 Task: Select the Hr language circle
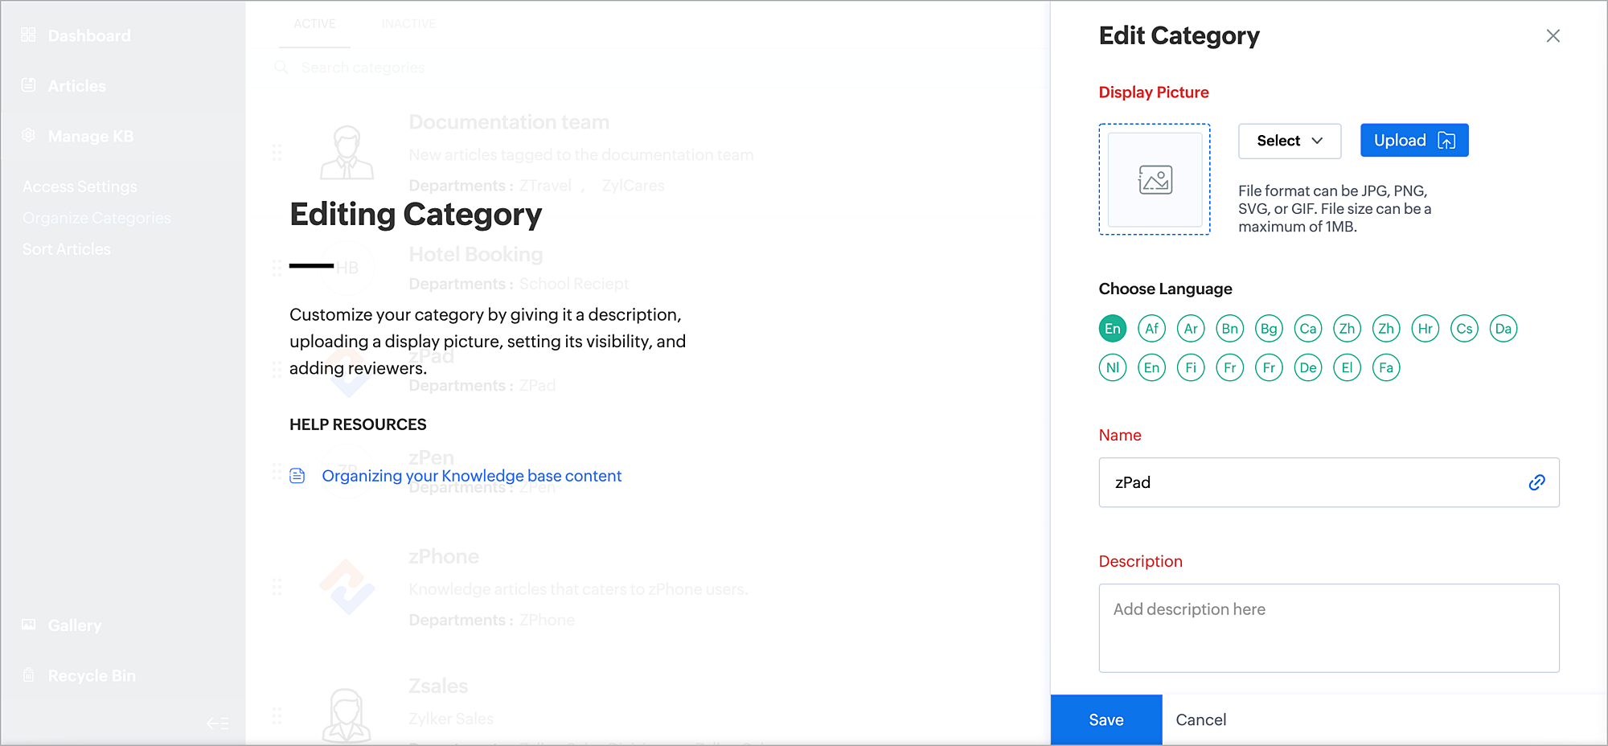pyautogui.click(x=1425, y=328)
